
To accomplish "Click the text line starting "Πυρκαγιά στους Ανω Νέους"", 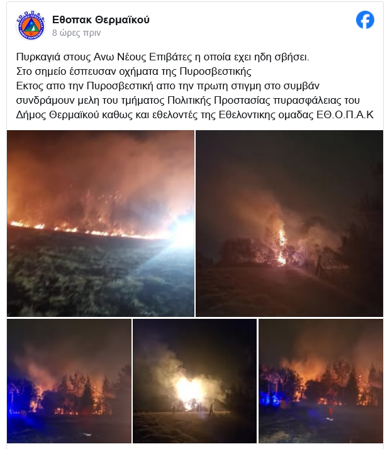I will (163, 57).
